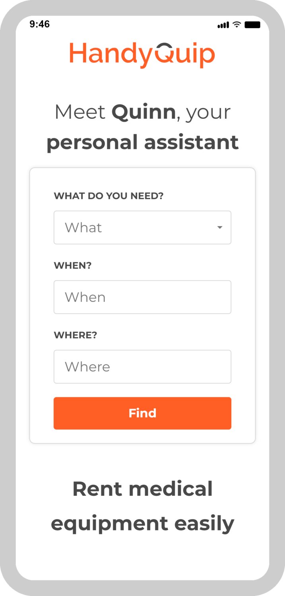Screen dimensions: 285x596
Task: Click the placeholder text 'What'
Action: click(x=83, y=228)
